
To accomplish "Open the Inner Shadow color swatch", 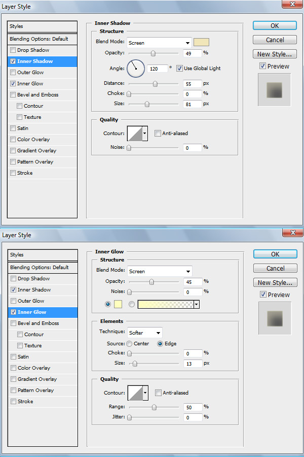I will (201, 42).
